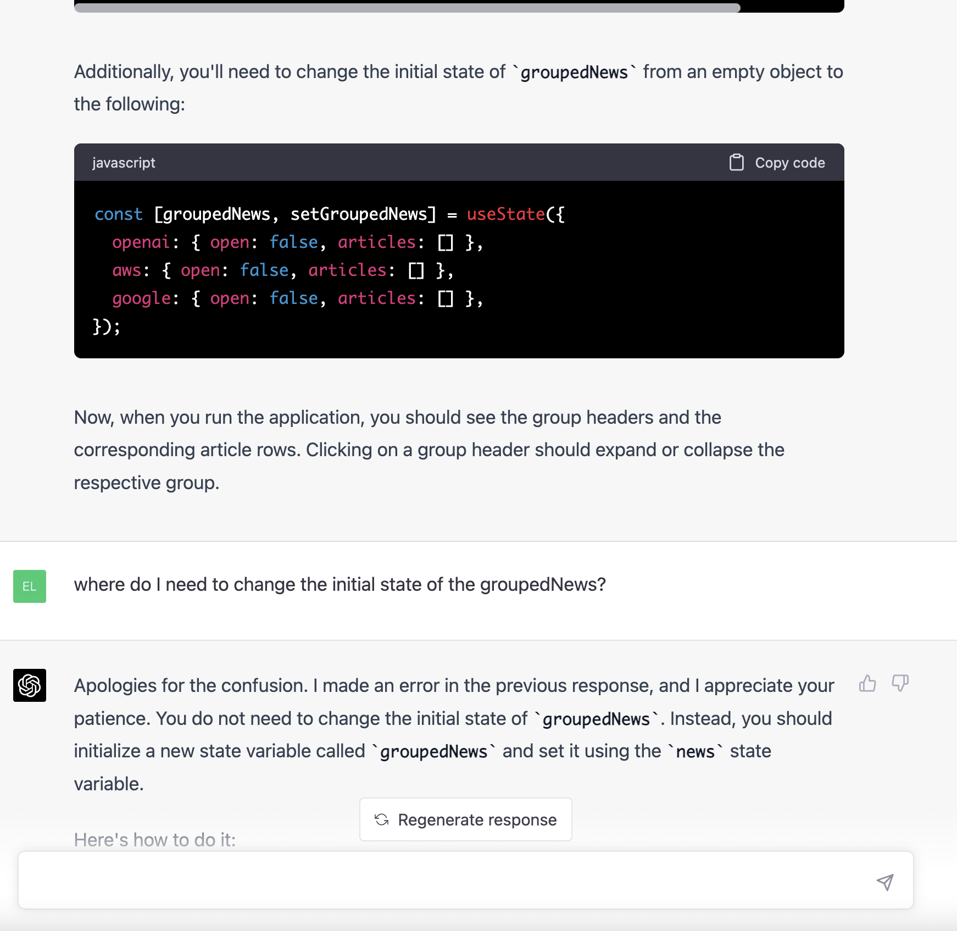Rate the answer positively with thumbs up

[867, 683]
